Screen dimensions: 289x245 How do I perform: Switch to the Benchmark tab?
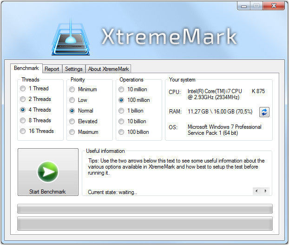26,69
